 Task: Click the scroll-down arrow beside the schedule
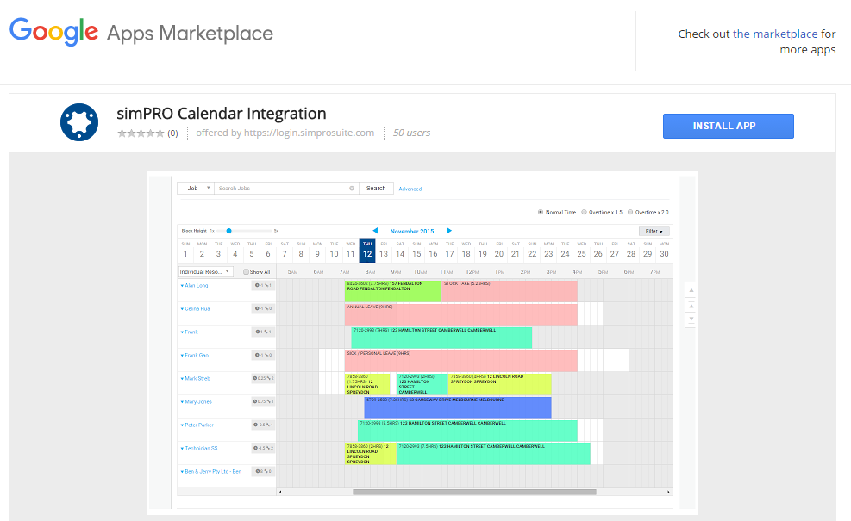(x=690, y=319)
